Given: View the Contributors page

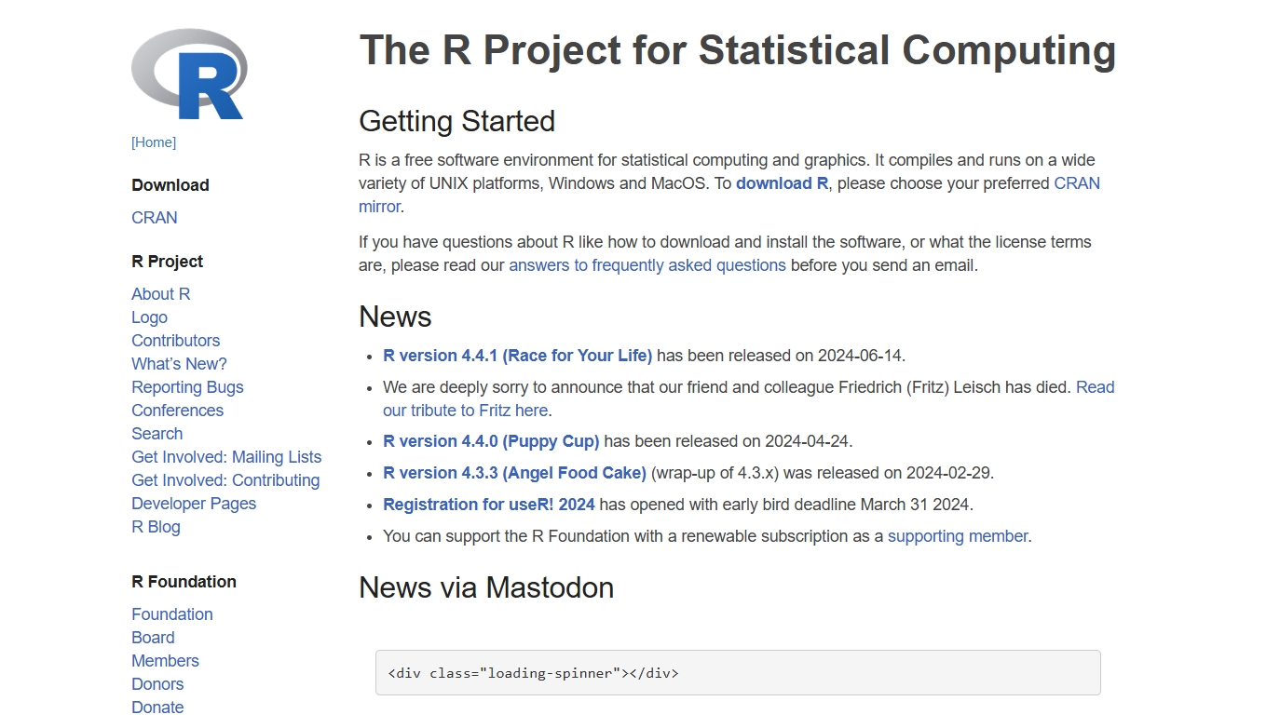Looking at the screenshot, I should 176,341.
